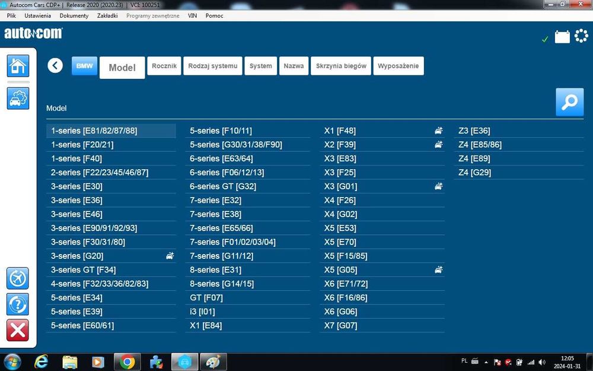Viewport: 593px width, 371px height.
Task: Select model 1-series [E81/82/87/88]
Action: [x=111, y=131]
